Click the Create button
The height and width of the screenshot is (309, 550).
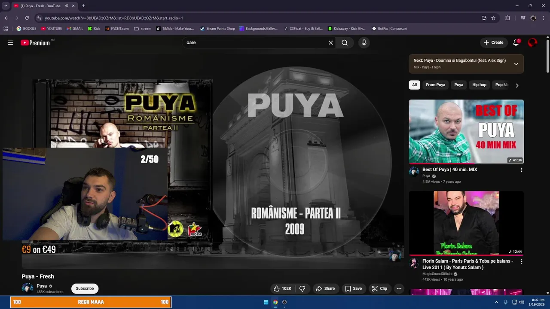pyautogui.click(x=493, y=42)
